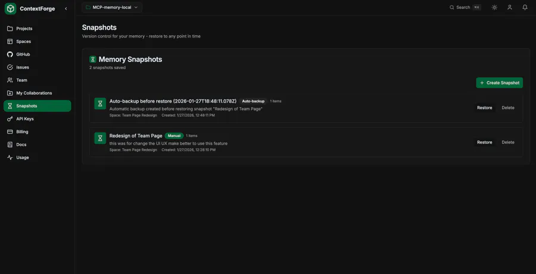Click the Snapshots hourglass sidebar icon
This screenshot has height=274, width=536.
10,106
